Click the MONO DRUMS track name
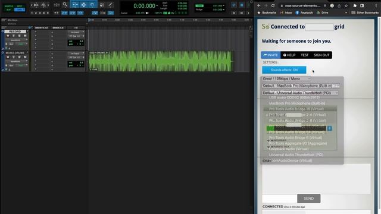381x214 pixels. click(x=15, y=53)
